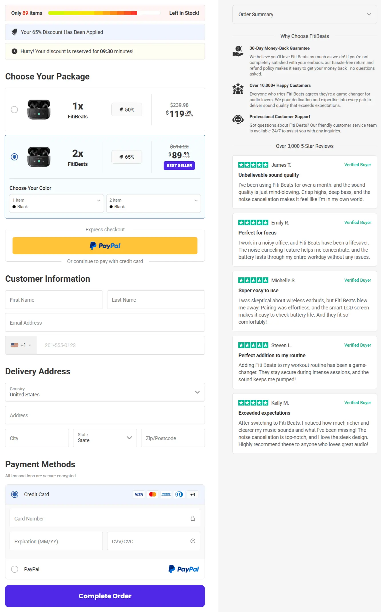Click the 'Perfect for focus' review title
This screenshot has height=612, width=381.
pos(258,233)
